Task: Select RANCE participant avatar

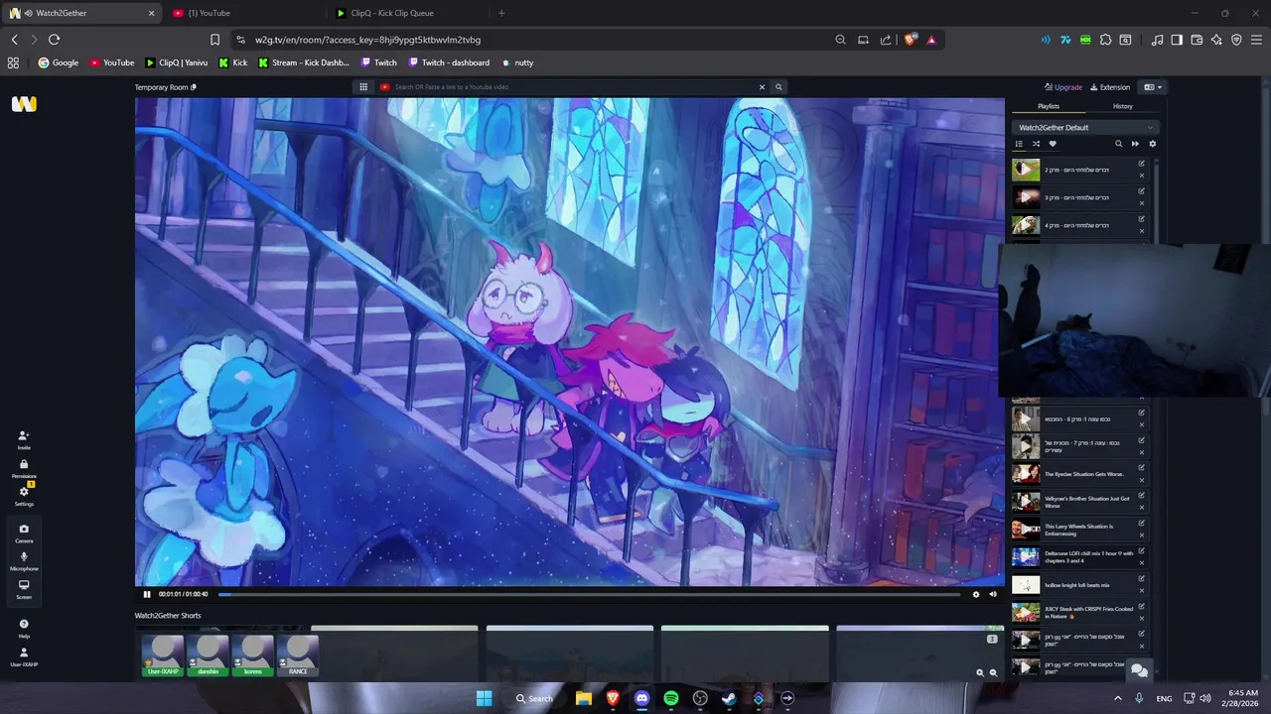Action: point(298,655)
